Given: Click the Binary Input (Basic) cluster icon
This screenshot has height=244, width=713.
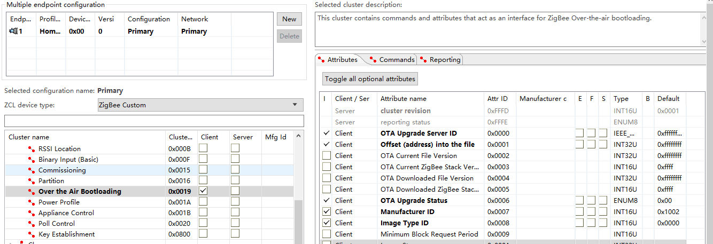Looking at the screenshot, I should click(32, 160).
